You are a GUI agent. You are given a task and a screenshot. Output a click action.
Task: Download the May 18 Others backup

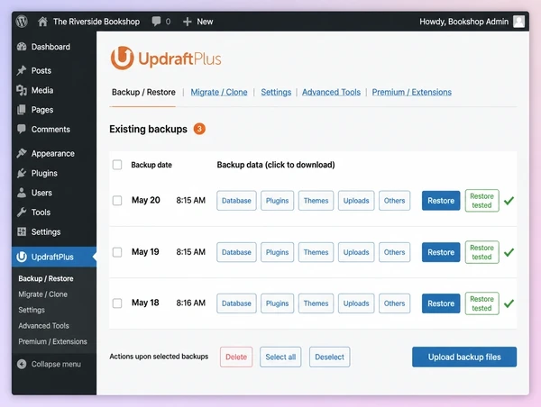tap(394, 303)
